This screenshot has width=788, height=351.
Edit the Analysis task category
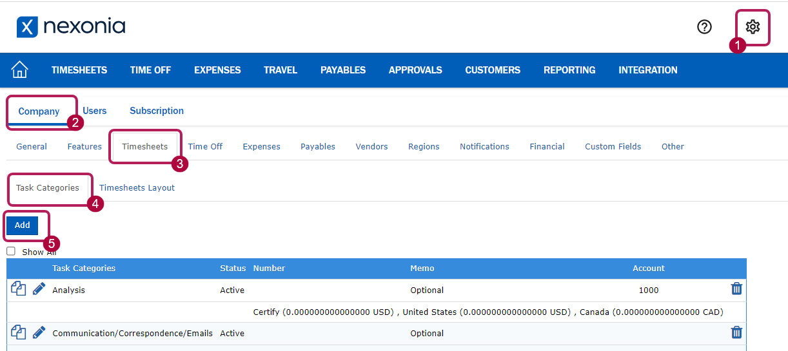tap(39, 289)
